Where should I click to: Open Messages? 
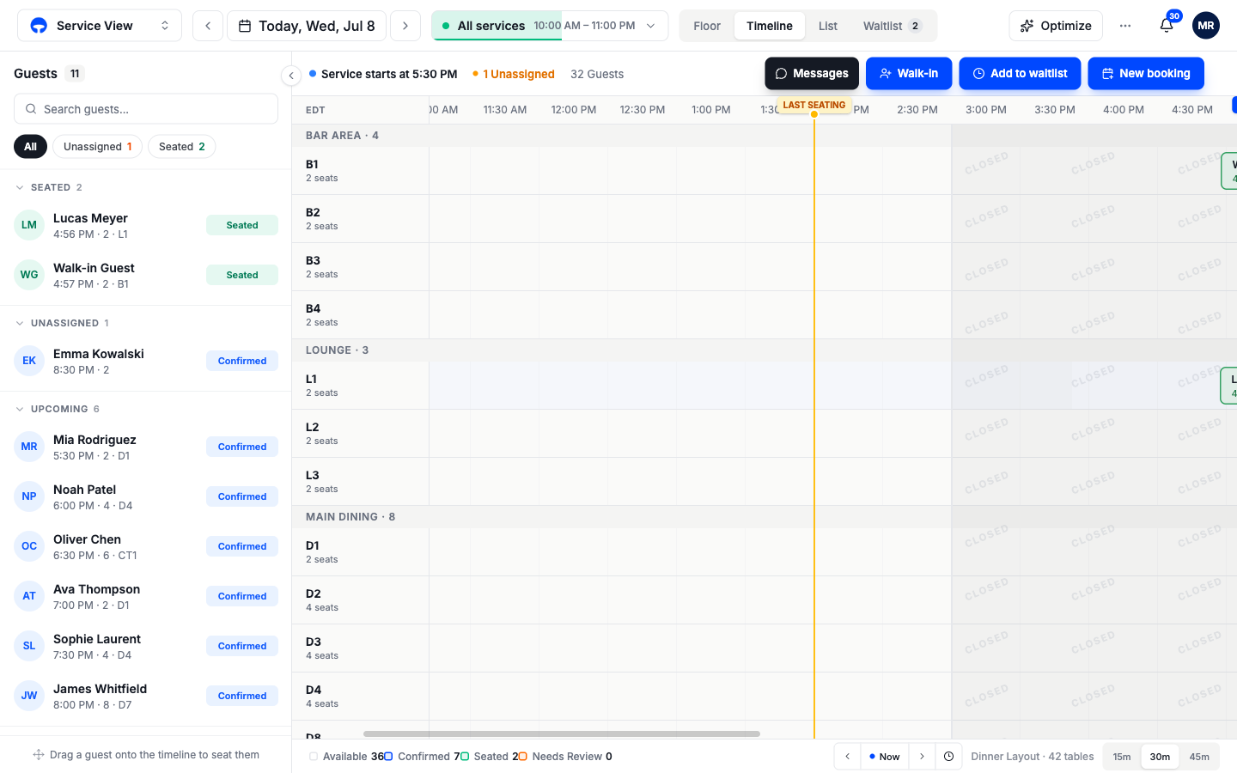(812, 74)
